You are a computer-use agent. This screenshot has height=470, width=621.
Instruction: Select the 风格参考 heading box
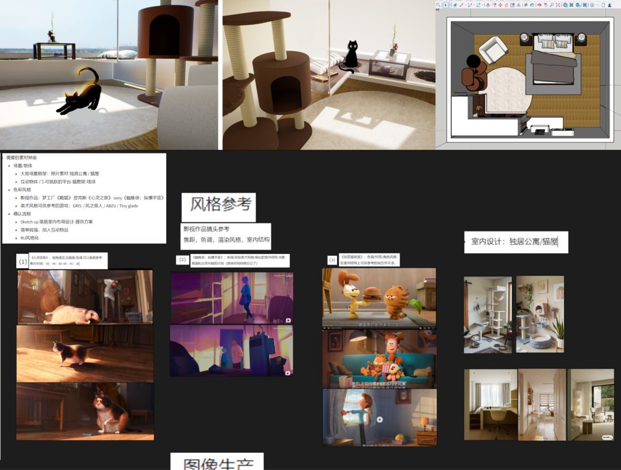[218, 207]
